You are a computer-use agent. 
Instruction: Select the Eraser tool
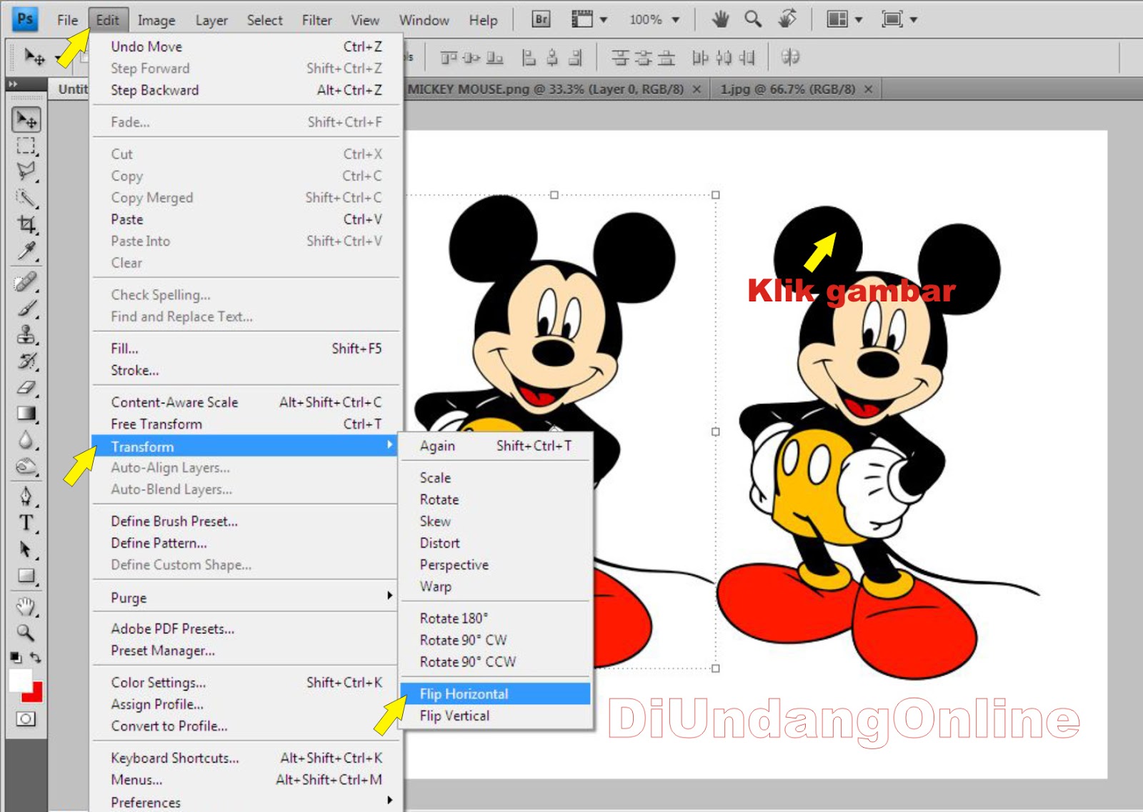[x=26, y=387]
